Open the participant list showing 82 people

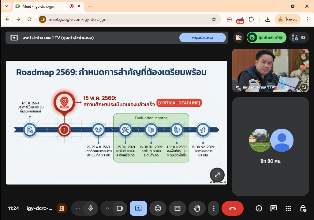[299, 38]
